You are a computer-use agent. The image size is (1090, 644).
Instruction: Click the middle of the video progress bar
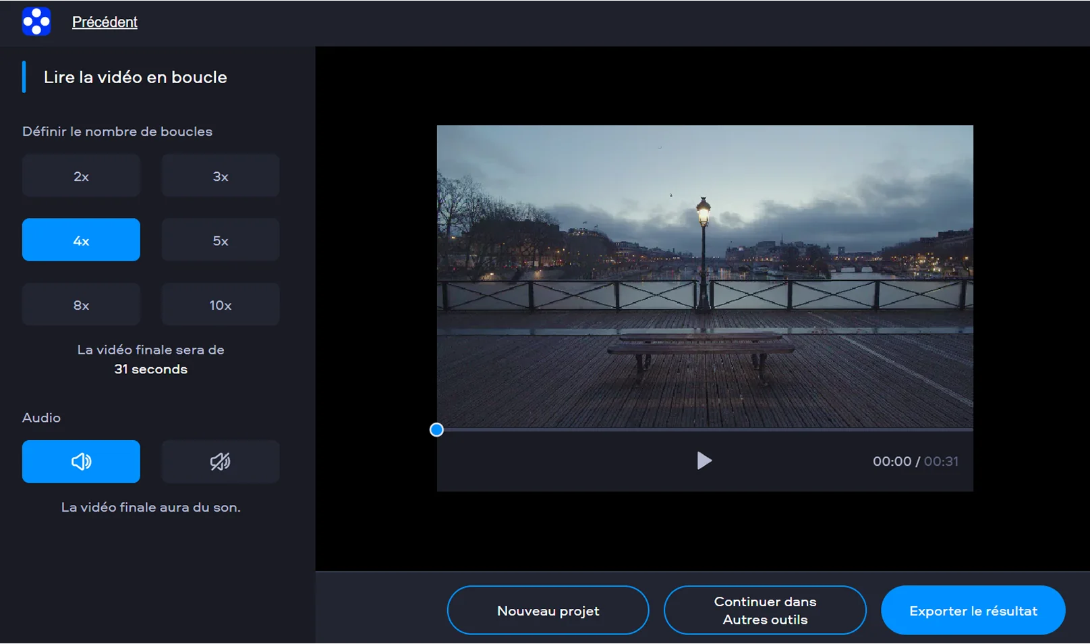705,430
